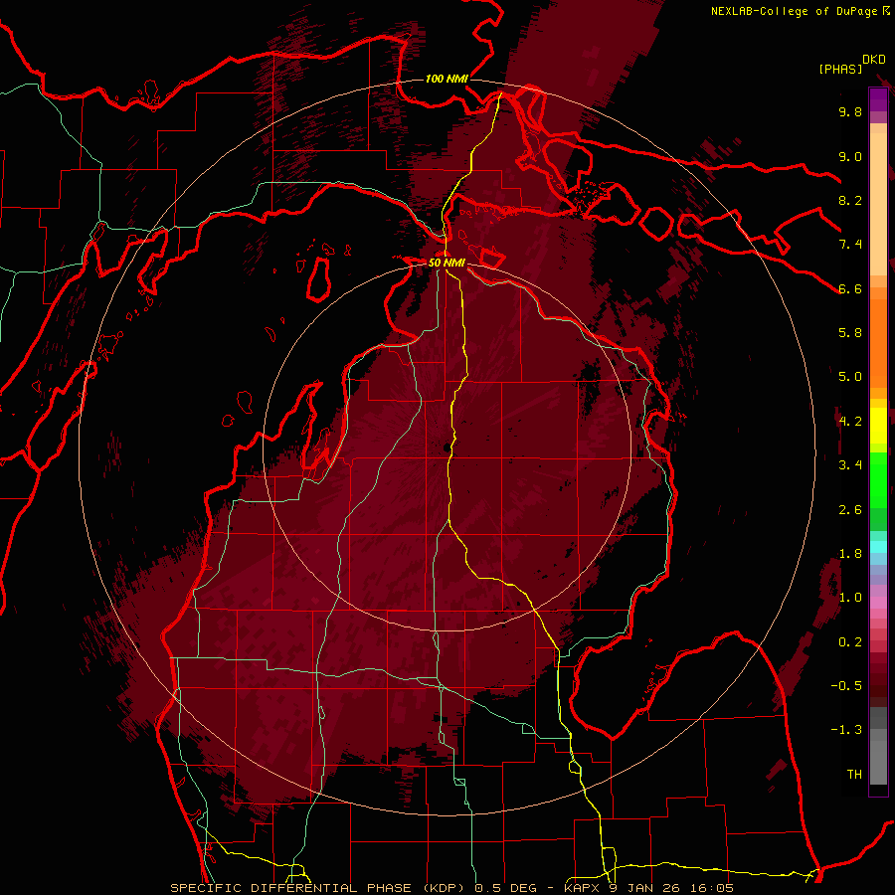895x895 pixels.
Task: Click the 8.2 legend value
Action: [x=850, y=200]
